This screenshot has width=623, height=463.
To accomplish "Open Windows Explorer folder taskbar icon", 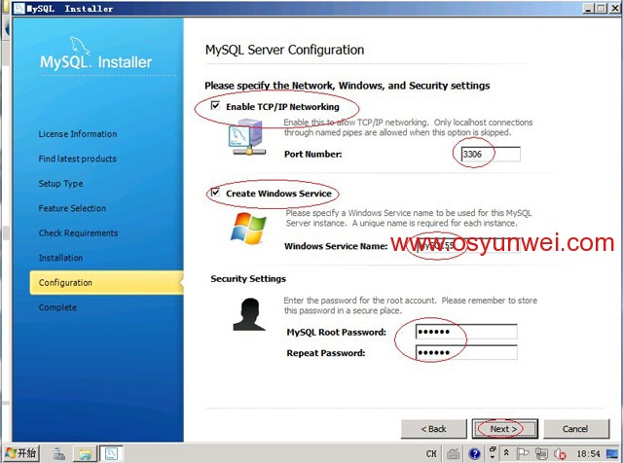I will pos(85,453).
